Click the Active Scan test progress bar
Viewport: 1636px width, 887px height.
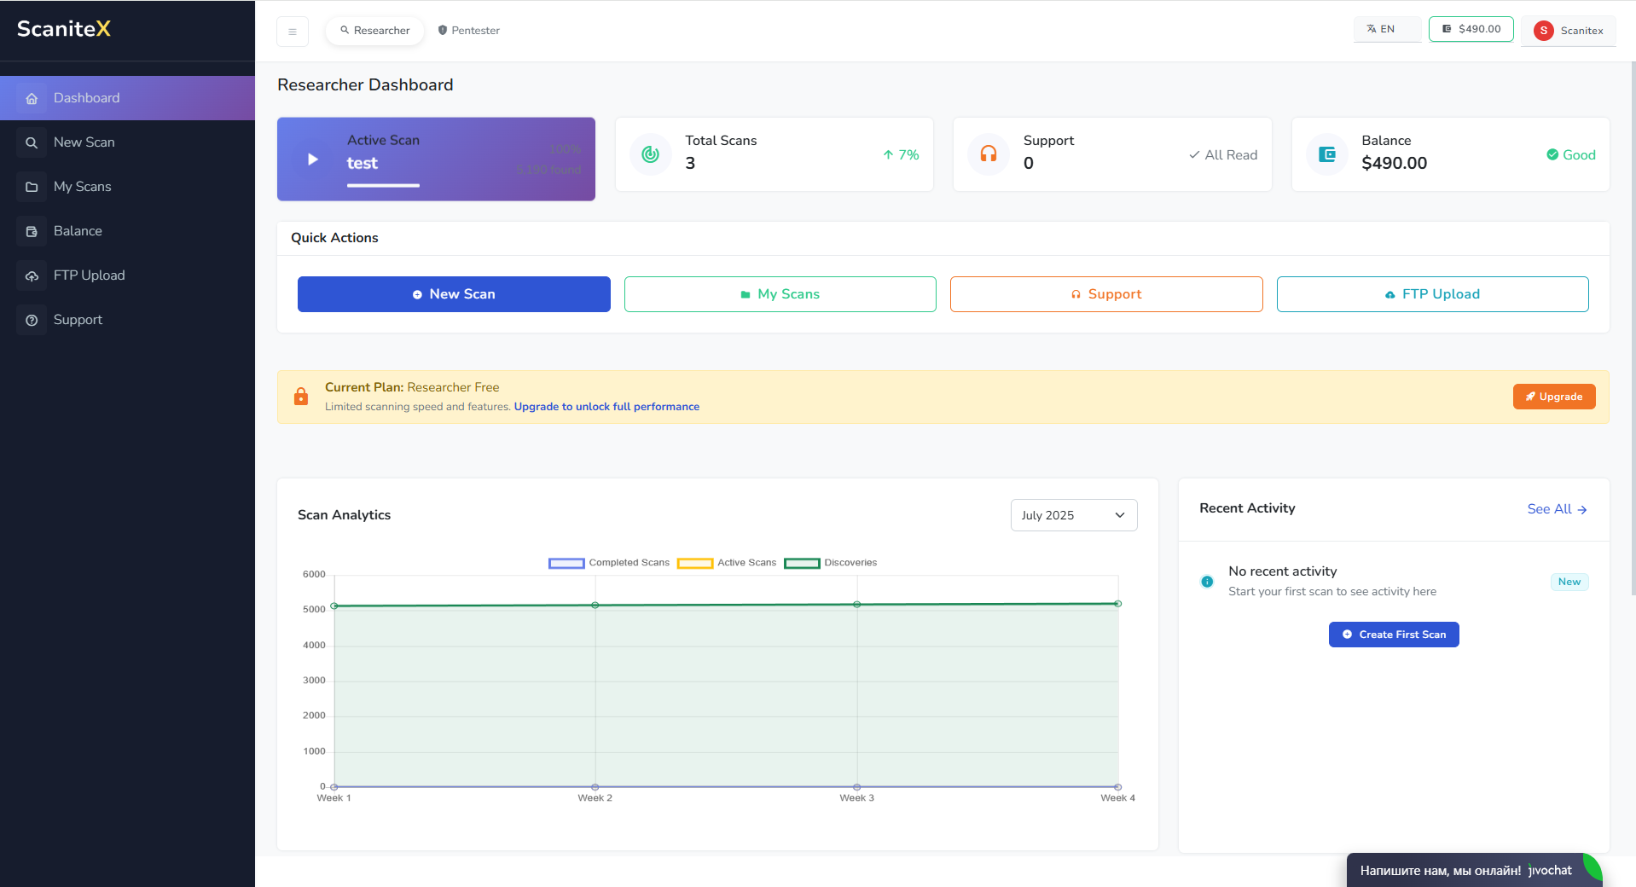pyautogui.click(x=383, y=185)
